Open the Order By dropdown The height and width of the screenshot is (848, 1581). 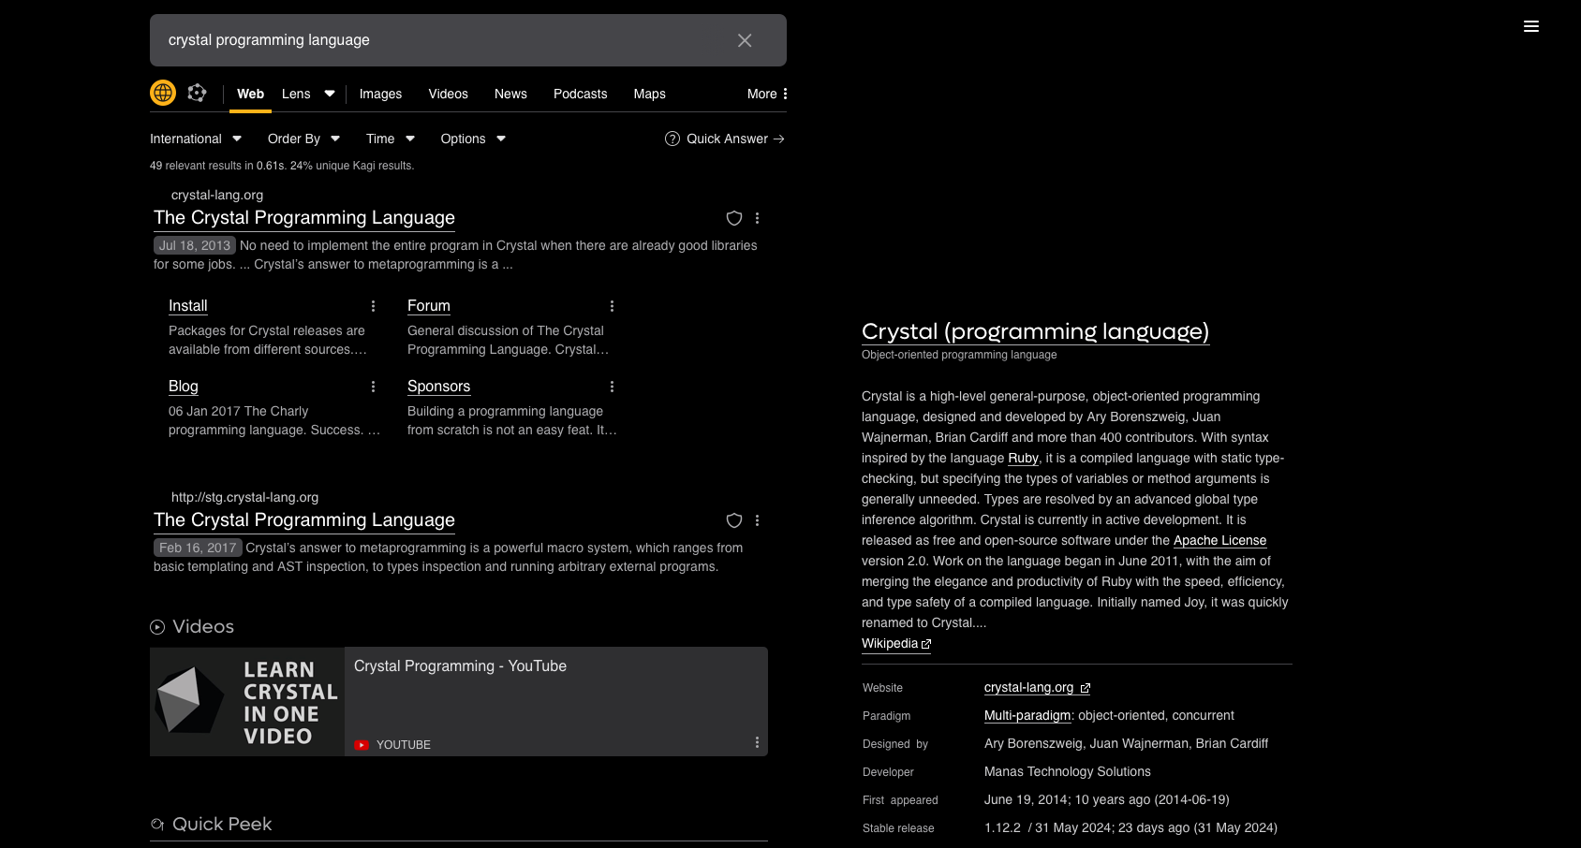point(303,139)
